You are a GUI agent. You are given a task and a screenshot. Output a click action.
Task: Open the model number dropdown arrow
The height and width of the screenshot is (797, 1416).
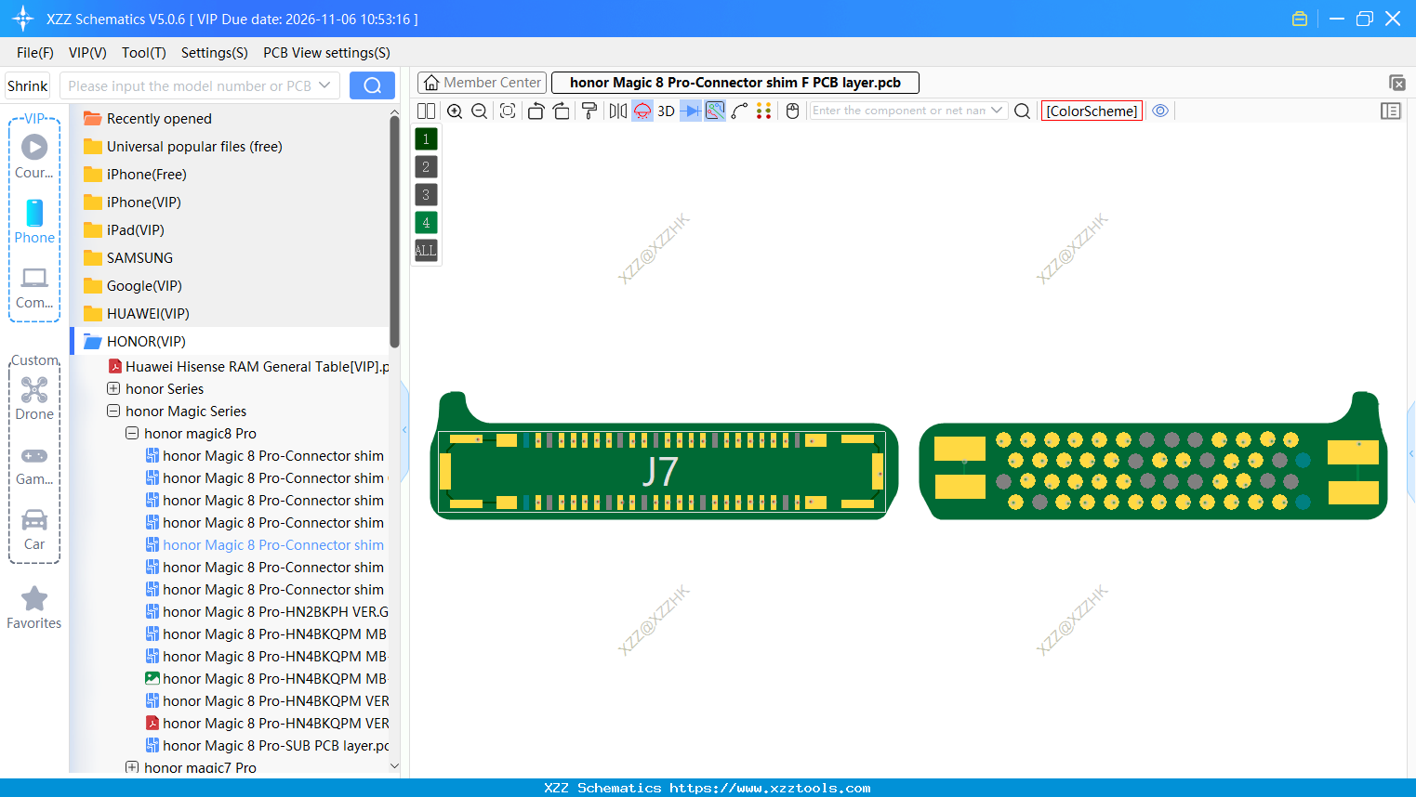pyautogui.click(x=324, y=85)
